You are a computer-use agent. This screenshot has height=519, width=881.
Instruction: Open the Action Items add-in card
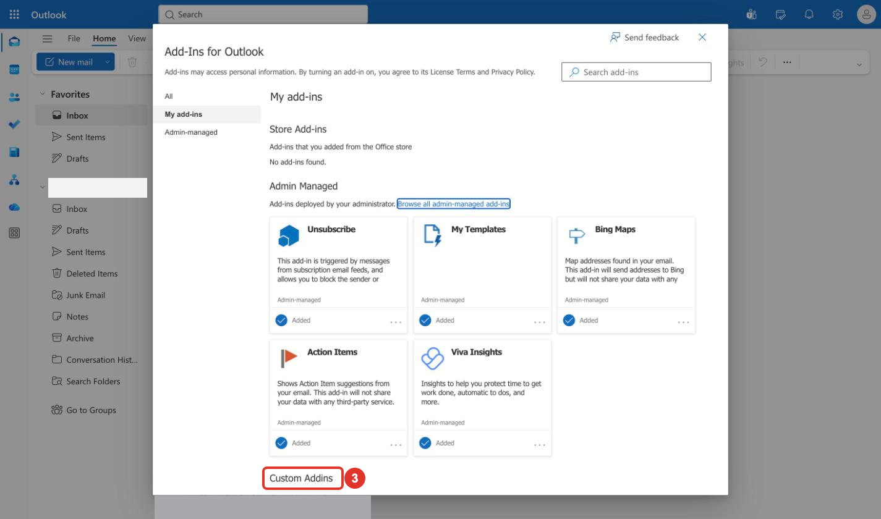338,397
